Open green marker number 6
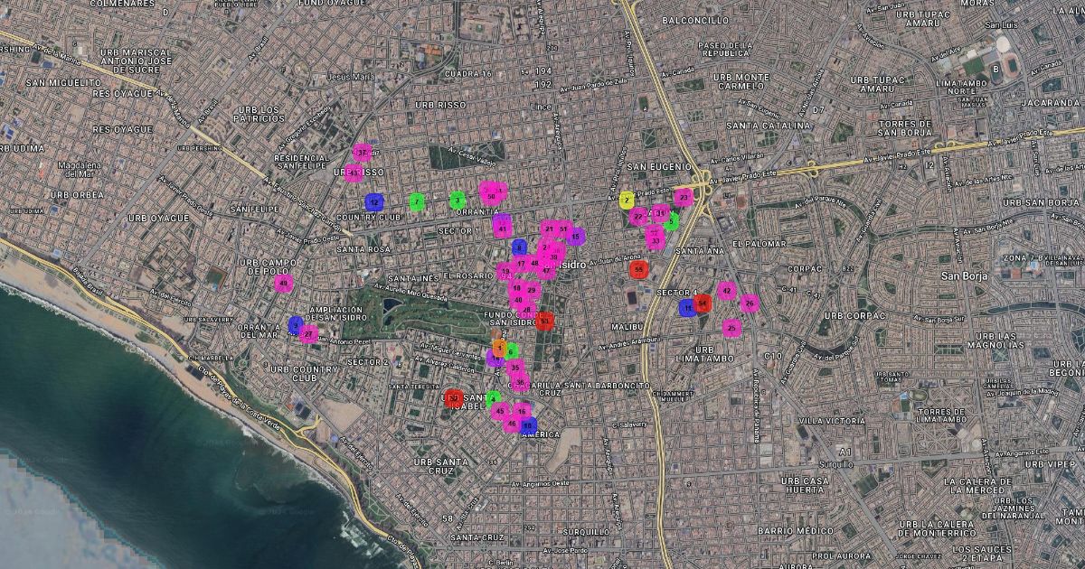Screen dimensions: 1085x569 point(511,351)
